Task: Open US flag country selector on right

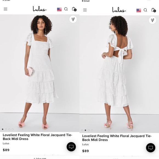Action: pyautogui.click(x=139, y=10)
